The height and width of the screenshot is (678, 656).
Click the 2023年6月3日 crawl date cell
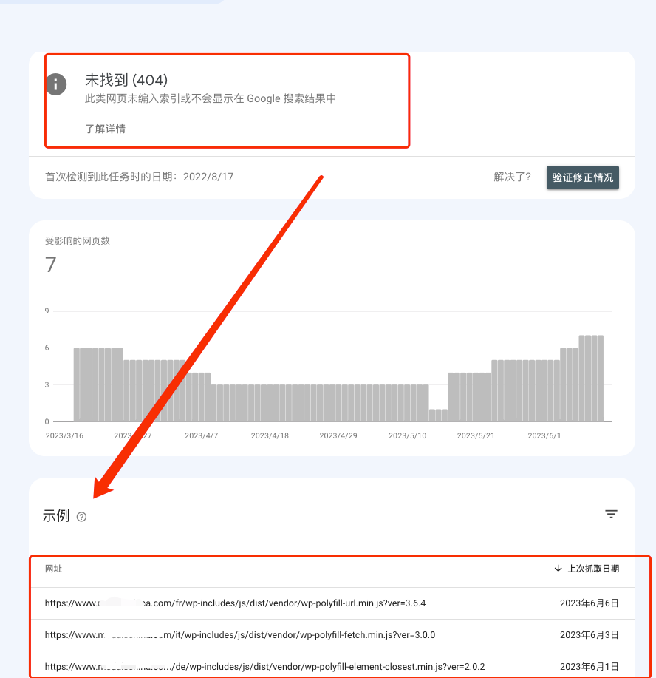(589, 635)
